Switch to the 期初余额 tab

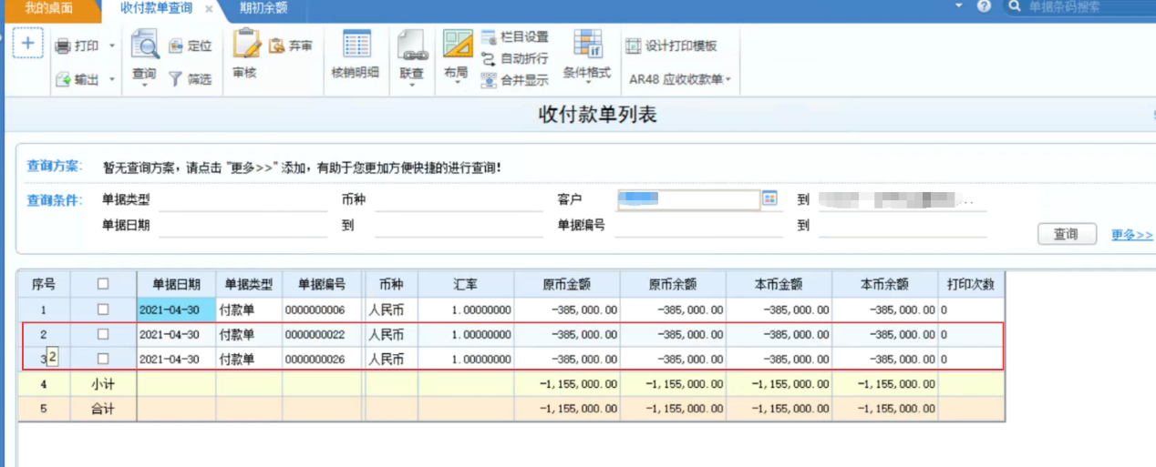pos(263,8)
